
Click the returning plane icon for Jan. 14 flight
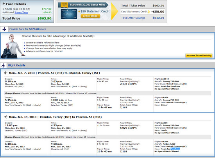pos(6,117)
